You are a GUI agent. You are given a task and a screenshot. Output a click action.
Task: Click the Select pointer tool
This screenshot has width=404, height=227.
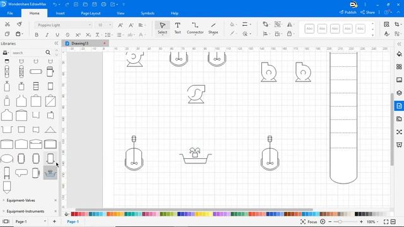pyautogui.click(x=162, y=28)
